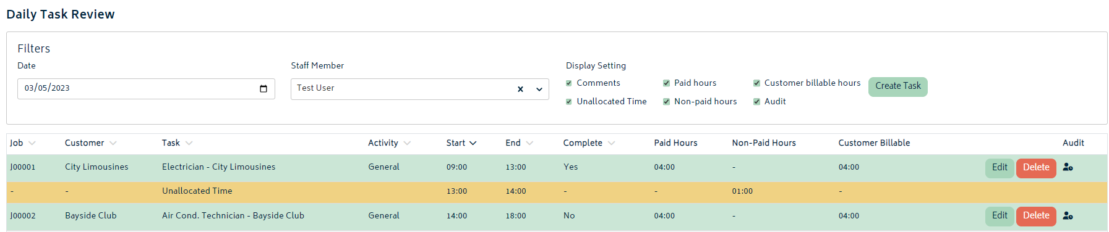
Task: Toggle the Non-paid hours checkbox
Action: tap(666, 102)
